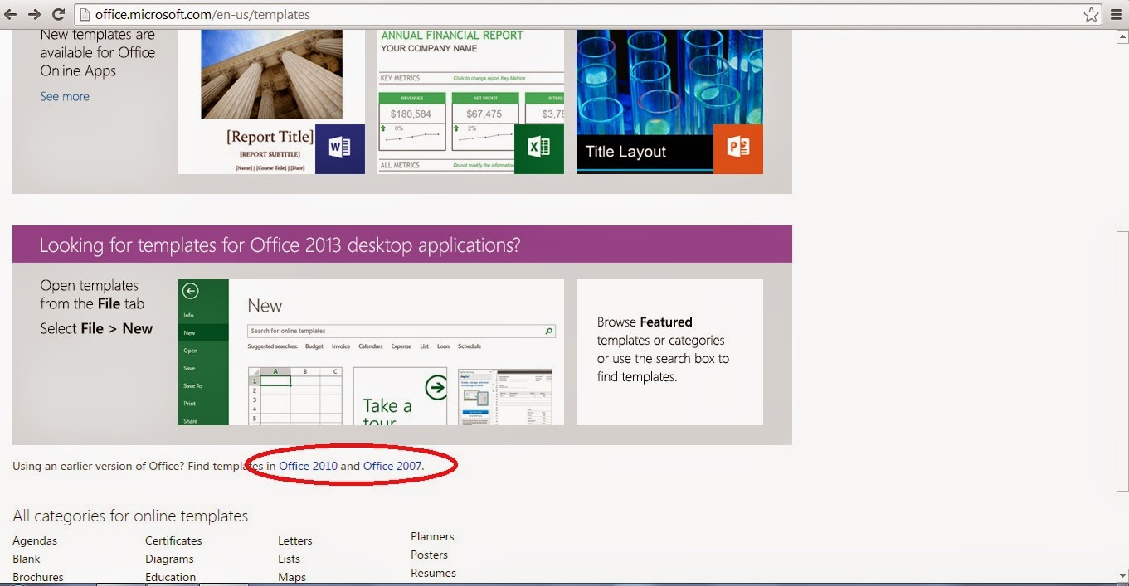Screen dimensions: 1129x586
Task: Open the Annual Financial Report template thumbnail
Action: [x=470, y=102]
